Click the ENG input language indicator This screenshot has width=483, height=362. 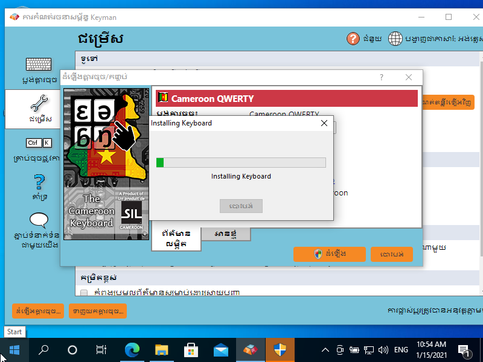pos(401,350)
